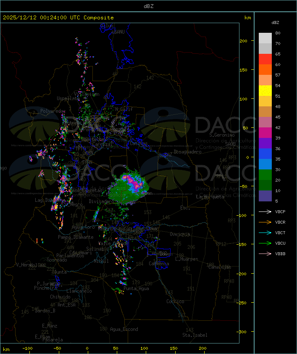The image size is (297, 354).
Task: Click the 150 tick on the horizontal axis
Action: tap(173, 349)
